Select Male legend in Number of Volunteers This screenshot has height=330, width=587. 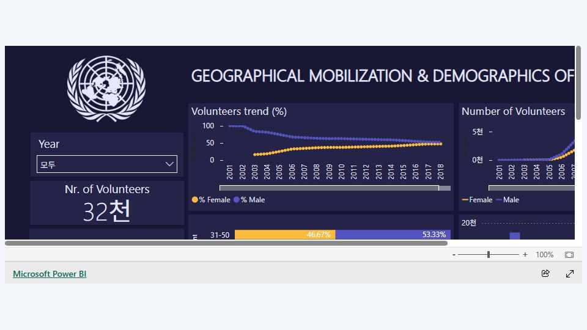(508, 200)
